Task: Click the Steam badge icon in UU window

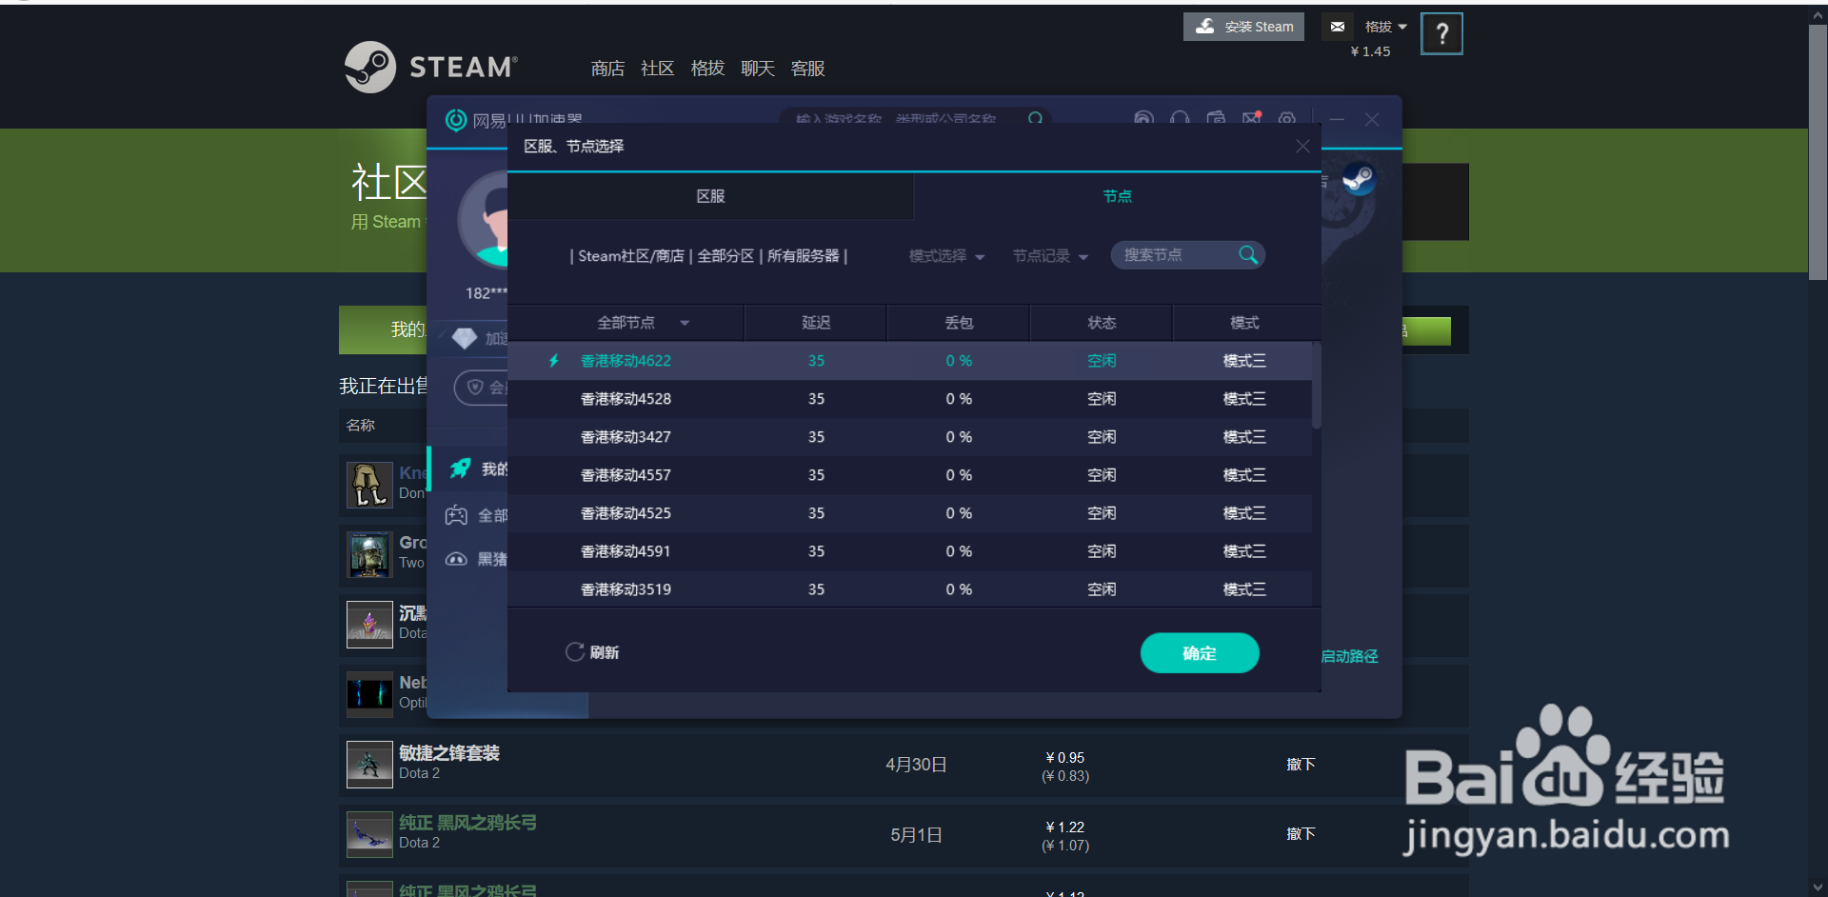Action: coord(1359,178)
